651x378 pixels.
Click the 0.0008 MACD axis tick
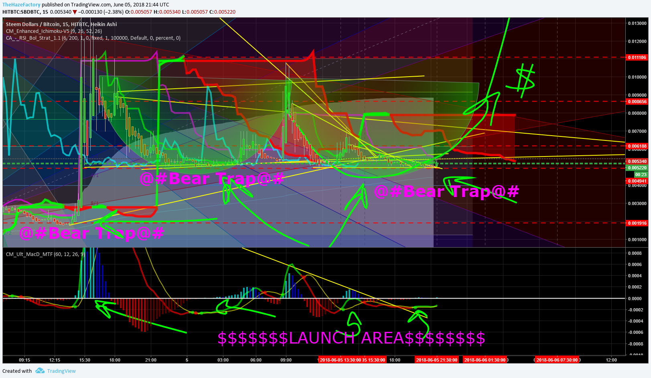point(635,253)
